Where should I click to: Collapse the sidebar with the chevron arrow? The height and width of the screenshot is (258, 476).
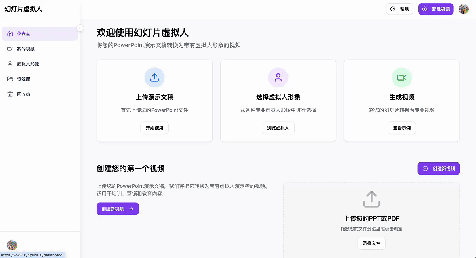pyautogui.click(x=80, y=28)
